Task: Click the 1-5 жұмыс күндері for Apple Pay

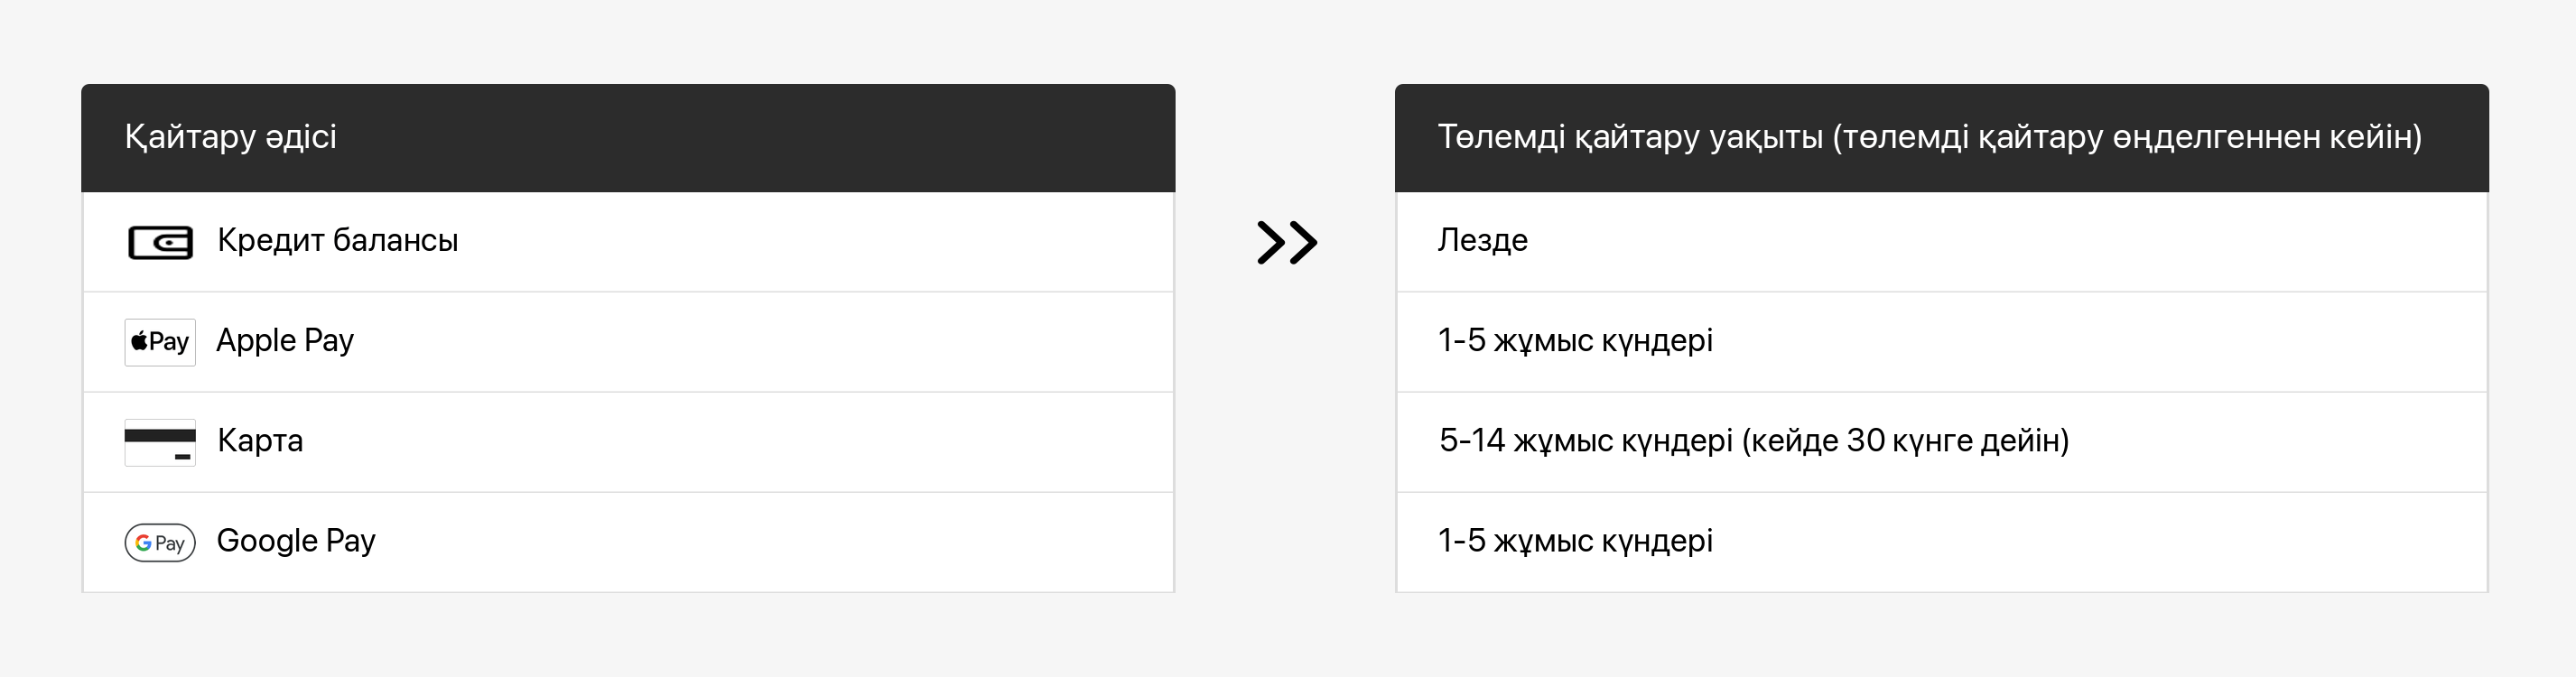Action: [x=1575, y=340]
